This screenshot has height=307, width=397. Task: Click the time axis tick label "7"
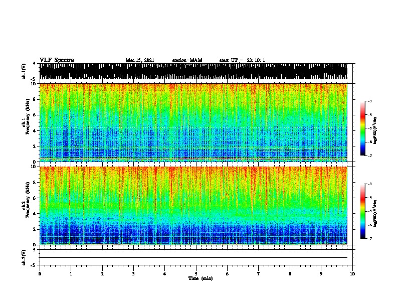pyautogui.click(x=259, y=274)
